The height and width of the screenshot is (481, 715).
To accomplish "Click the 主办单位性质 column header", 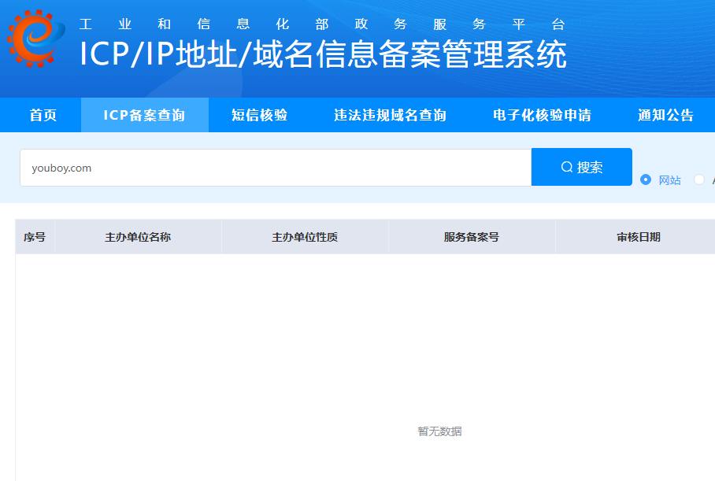I will (305, 237).
